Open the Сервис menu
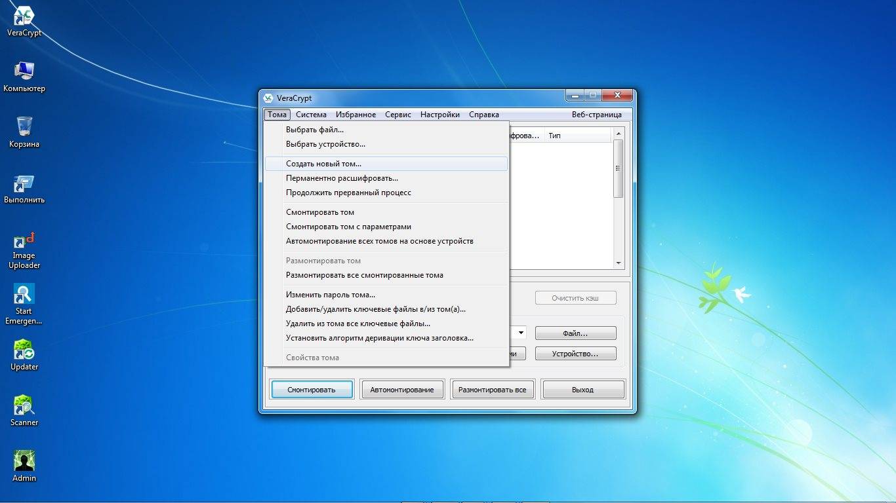896x503 pixels. coord(398,115)
